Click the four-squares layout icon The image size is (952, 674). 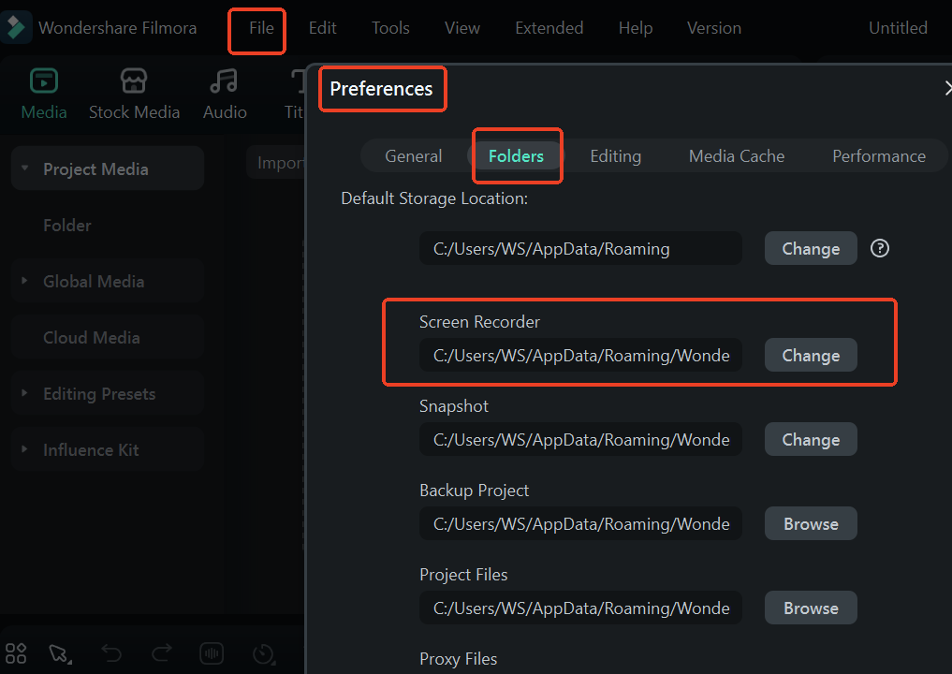(x=16, y=652)
